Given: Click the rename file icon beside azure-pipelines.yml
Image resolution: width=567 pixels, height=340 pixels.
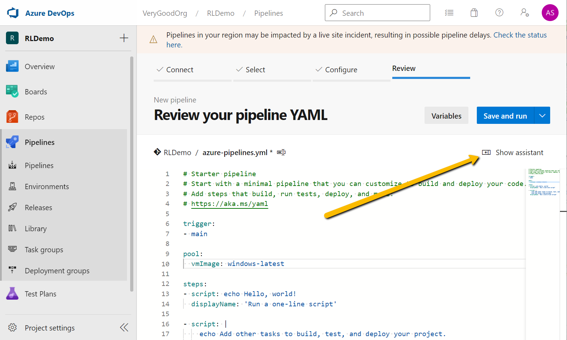Looking at the screenshot, I should 281,152.
